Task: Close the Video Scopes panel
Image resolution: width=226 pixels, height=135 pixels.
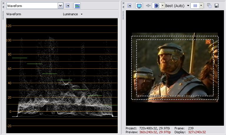Action: click(3, 3)
